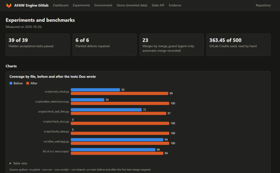Click the blue bar for All of src/ and scripts/
This screenshot has height=173, width=280.
[x=113, y=150]
